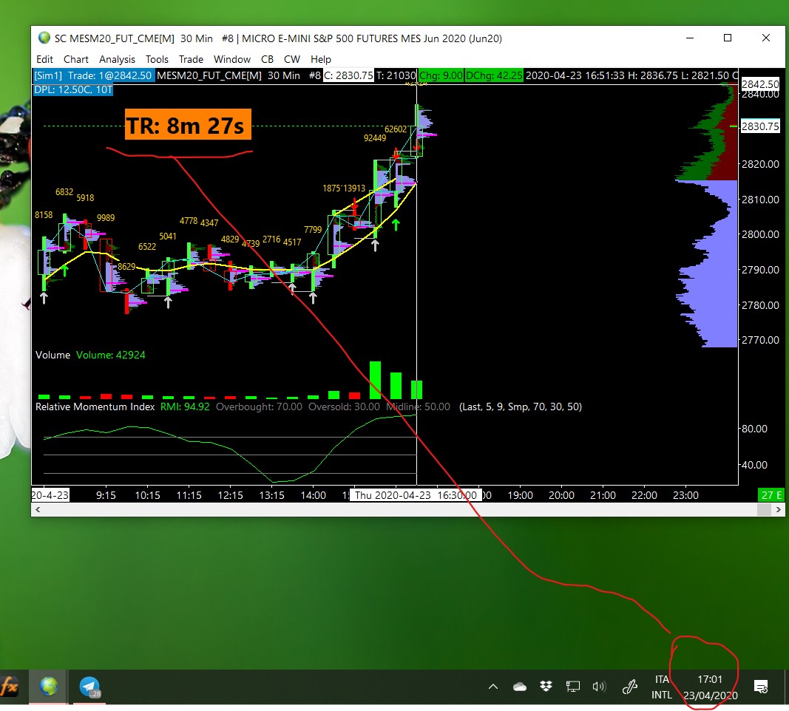The width and height of the screenshot is (789, 711).
Task: Click the right scroll arrow of chart scrollbar
Action: (x=778, y=509)
